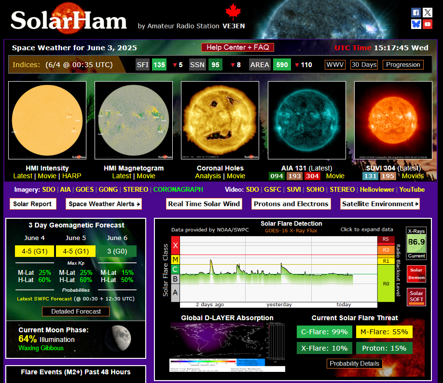The width and height of the screenshot is (443, 383).
Task: Open the Coronal Holes sun image
Action: click(x=220, y=120)
